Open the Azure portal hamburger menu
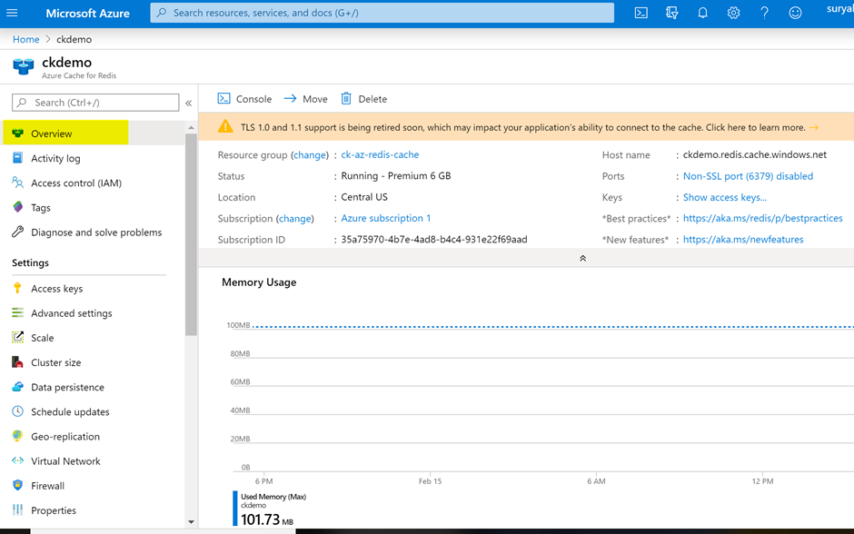 coord(12,13)
